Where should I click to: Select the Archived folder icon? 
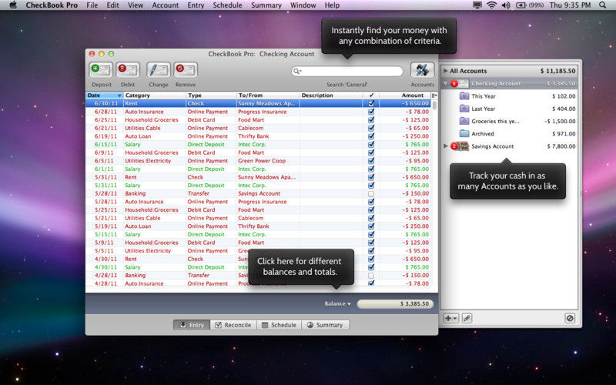[x=464, y=133]
